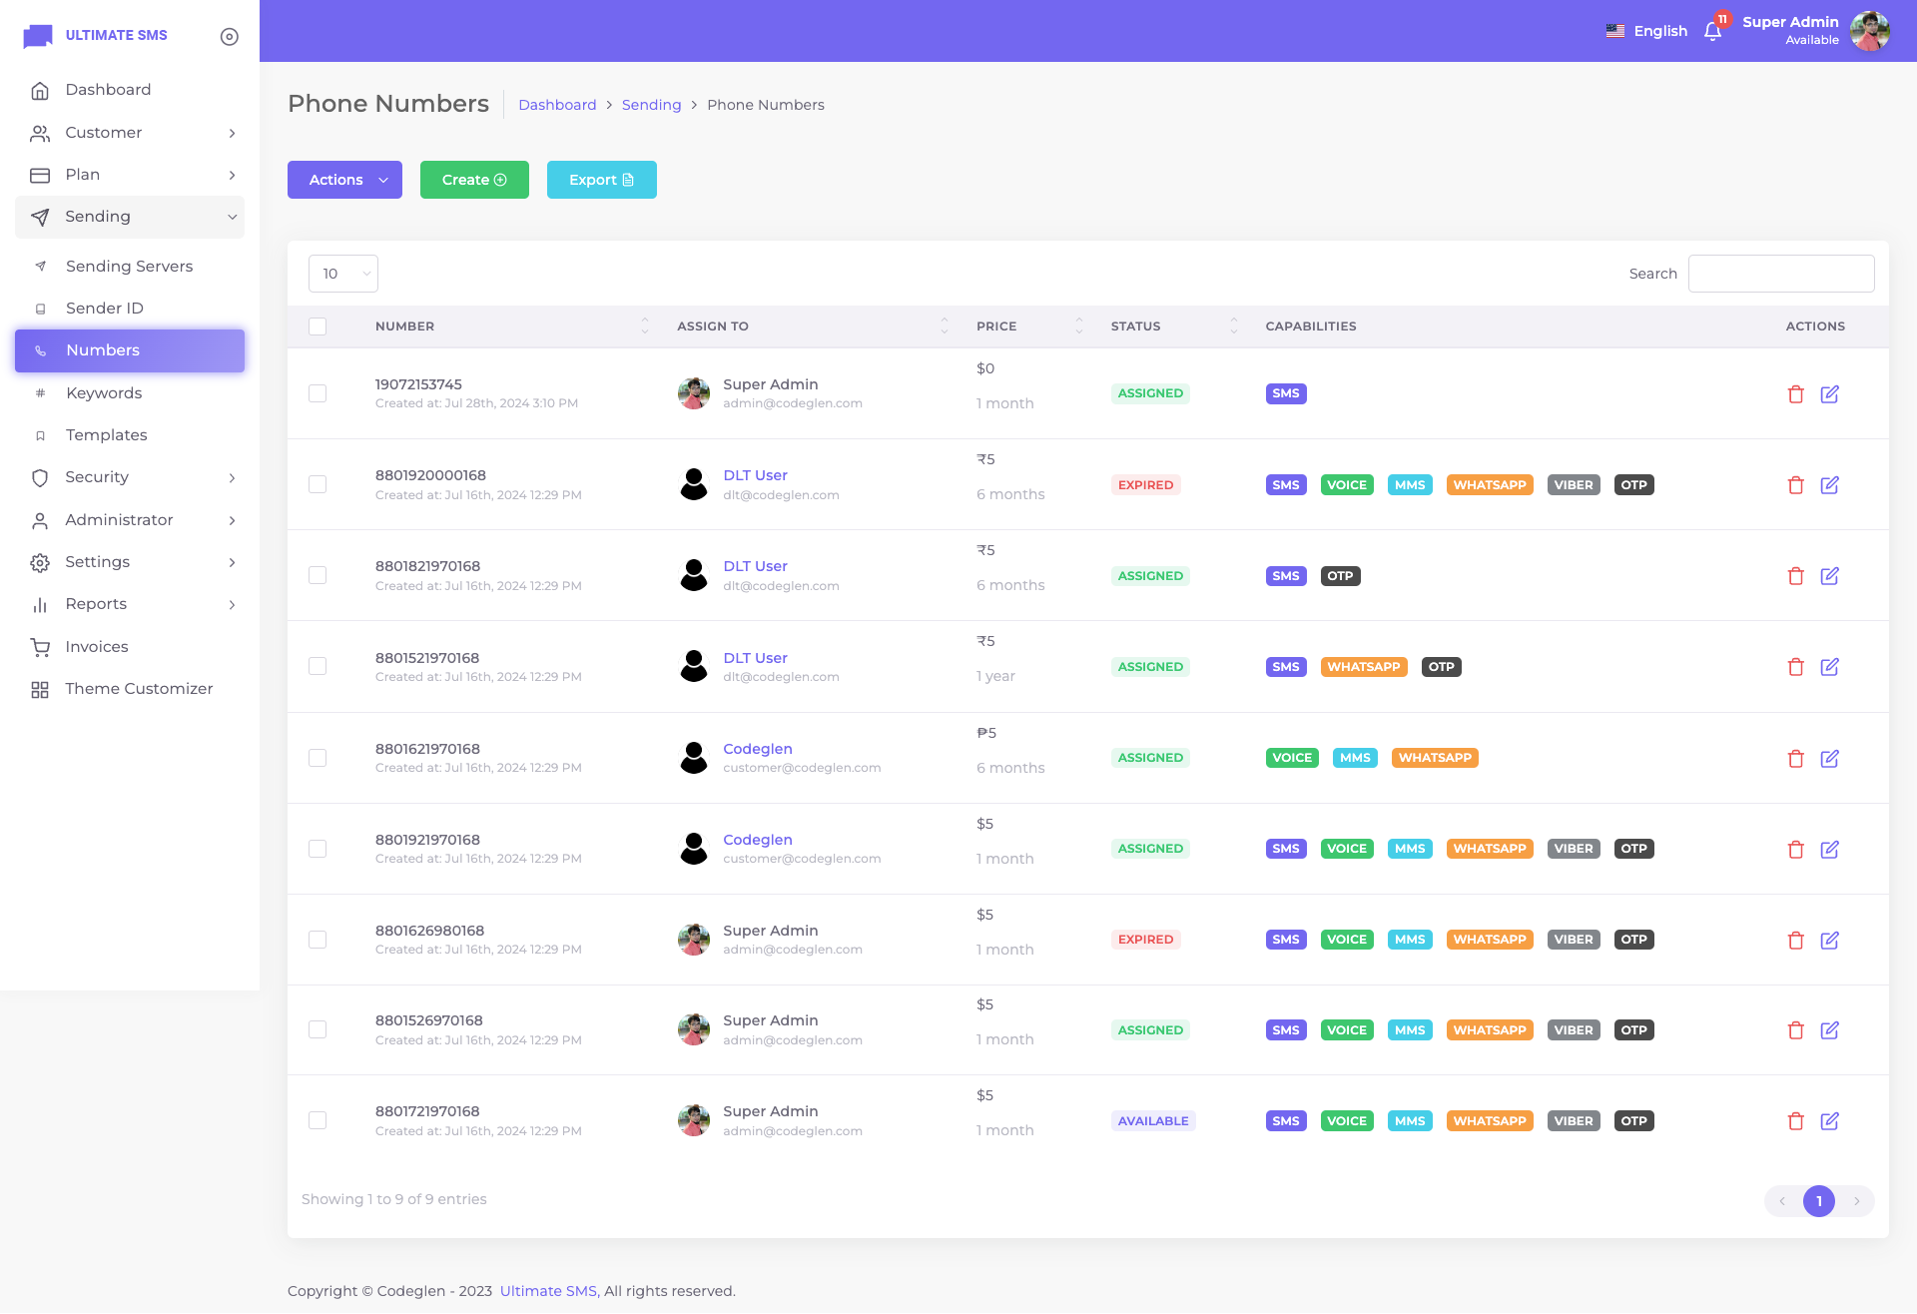This screenshot has width=1917, height=1314.
Task: Delete phone number 19072153745
Action: click(x=1795, y=394)
